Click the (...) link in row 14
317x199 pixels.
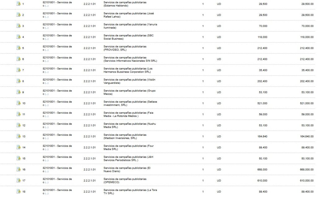(x=46, y=149)
